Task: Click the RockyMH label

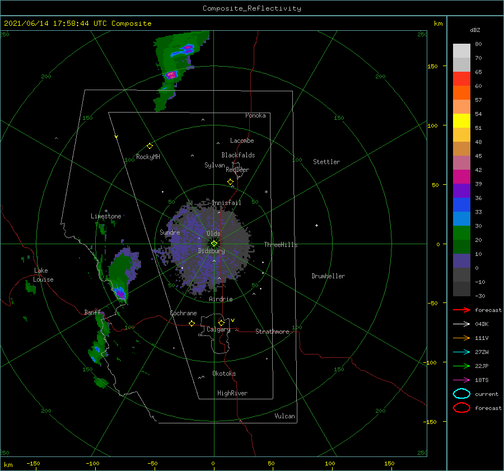Action: coord(148,157)
